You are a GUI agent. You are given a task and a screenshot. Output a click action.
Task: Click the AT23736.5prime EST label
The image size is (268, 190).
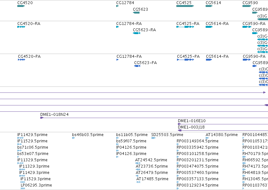click(x=152, y=166)
